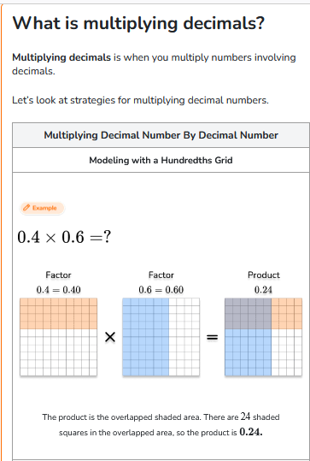Click the product grid showing 0.24

[263, 337]
